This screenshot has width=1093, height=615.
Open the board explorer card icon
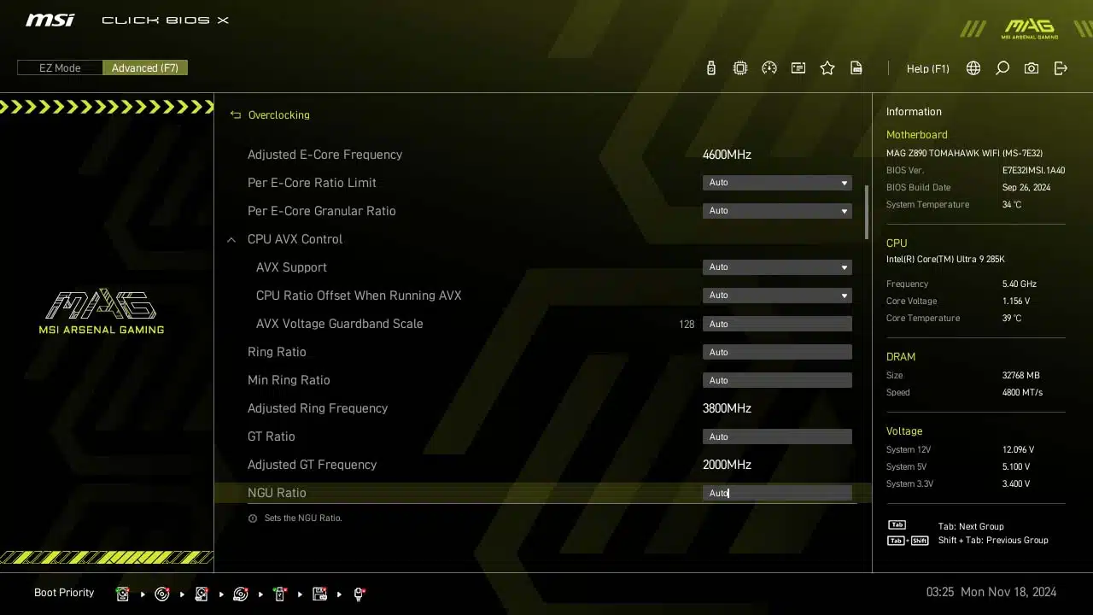[798, 68]
